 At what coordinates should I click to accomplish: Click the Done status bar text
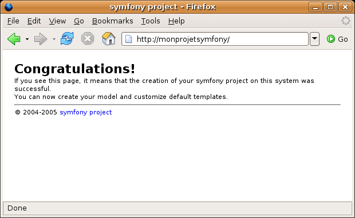click(17, 208)
